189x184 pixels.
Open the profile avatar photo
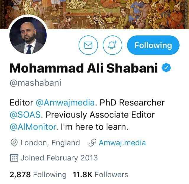point(28,35)
